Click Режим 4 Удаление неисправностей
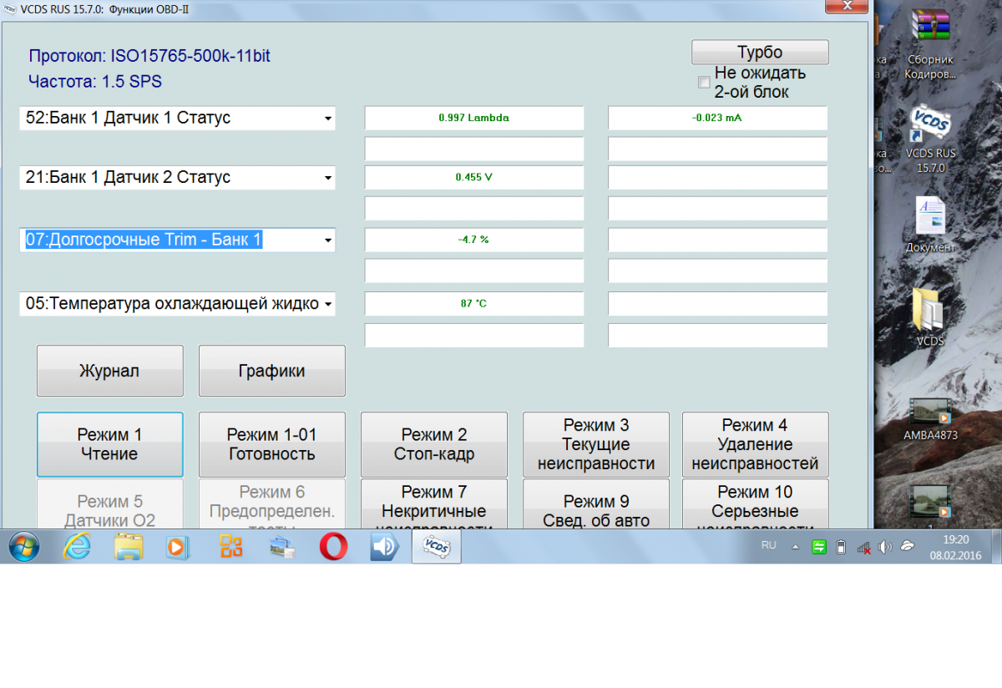1002x688 pixels. point(755,444)
